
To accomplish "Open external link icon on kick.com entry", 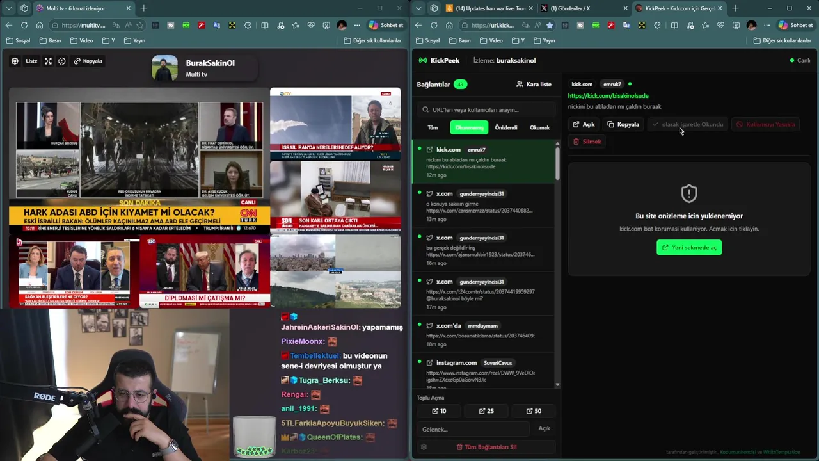I will [x=429, y=149].
